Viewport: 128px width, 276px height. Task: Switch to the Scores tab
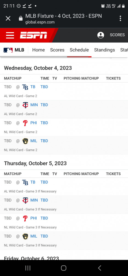pos(57,50)
